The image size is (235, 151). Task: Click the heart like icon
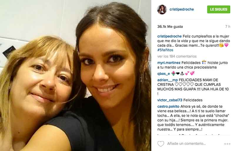pyautogui.click(x=161, y=144)
